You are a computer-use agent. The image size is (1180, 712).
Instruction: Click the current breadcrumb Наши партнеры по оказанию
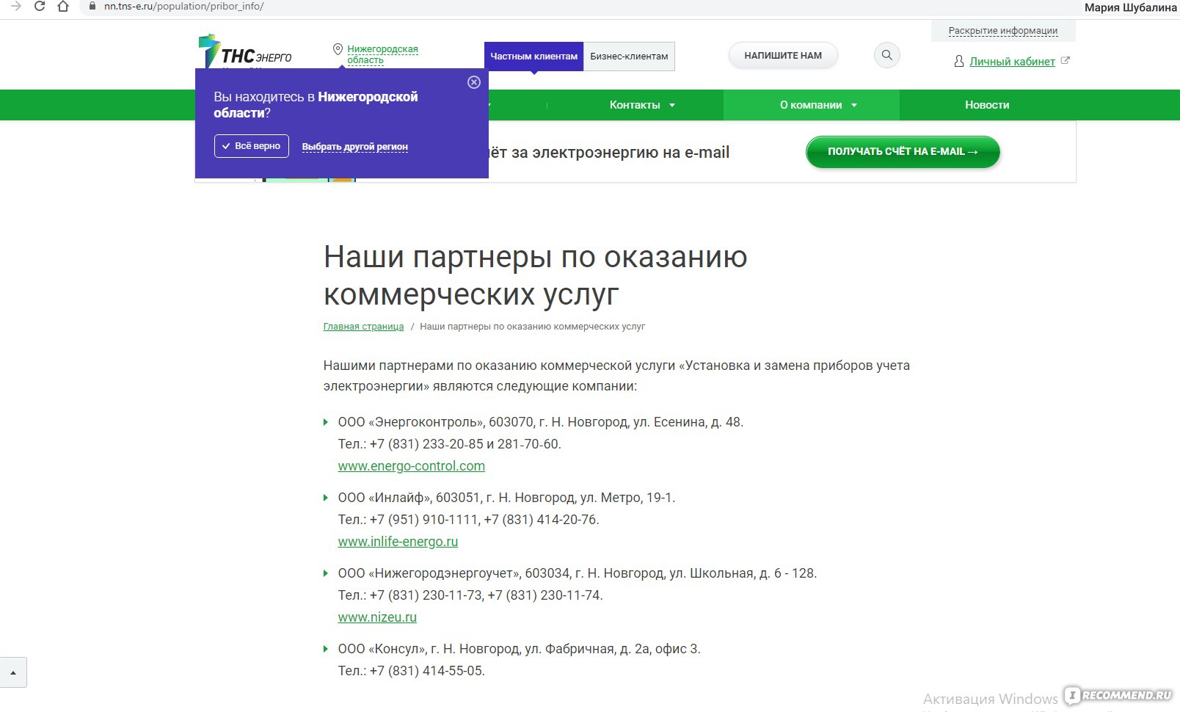click(532, 327)
